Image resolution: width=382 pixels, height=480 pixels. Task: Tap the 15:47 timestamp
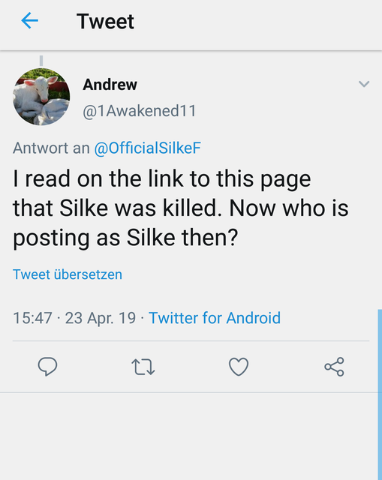(x=32, y=318)
